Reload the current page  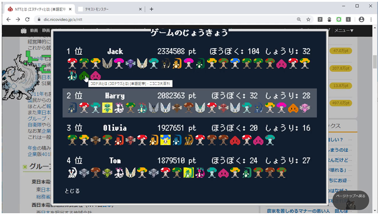(27, 20)
